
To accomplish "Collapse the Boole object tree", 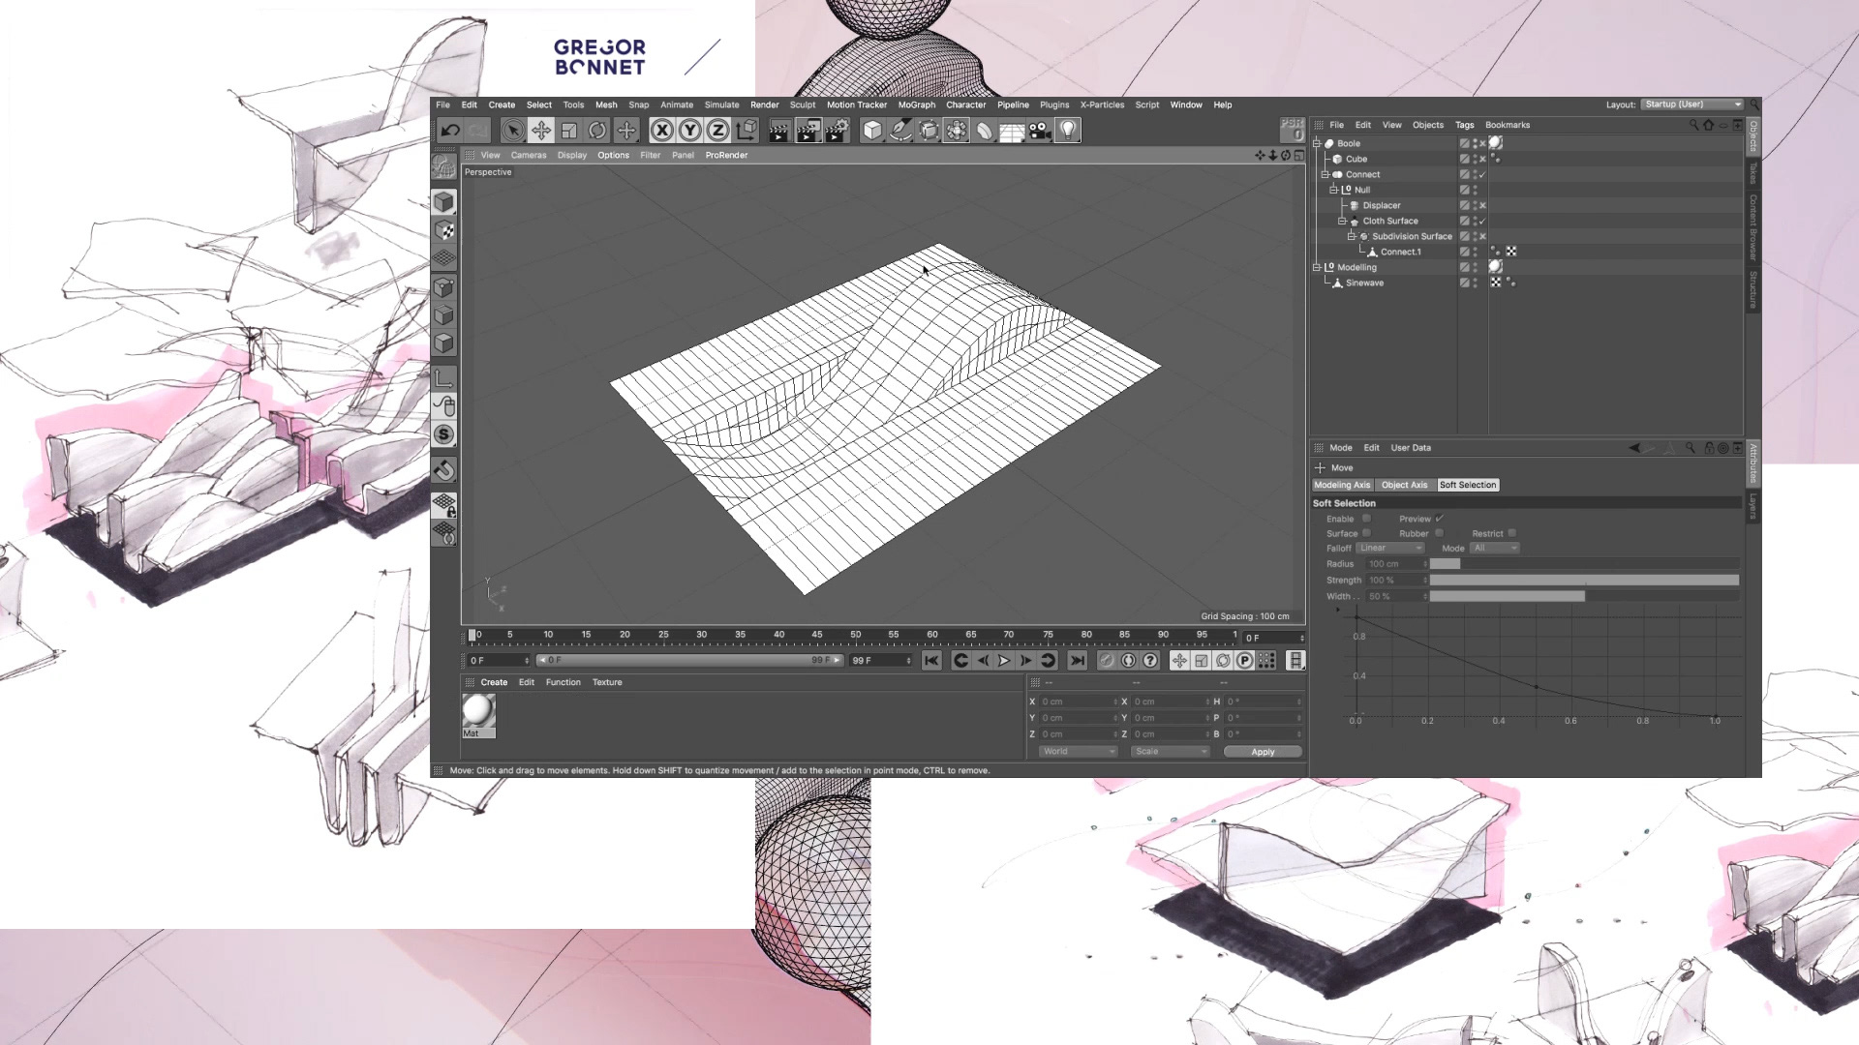I will (1317, 143).
